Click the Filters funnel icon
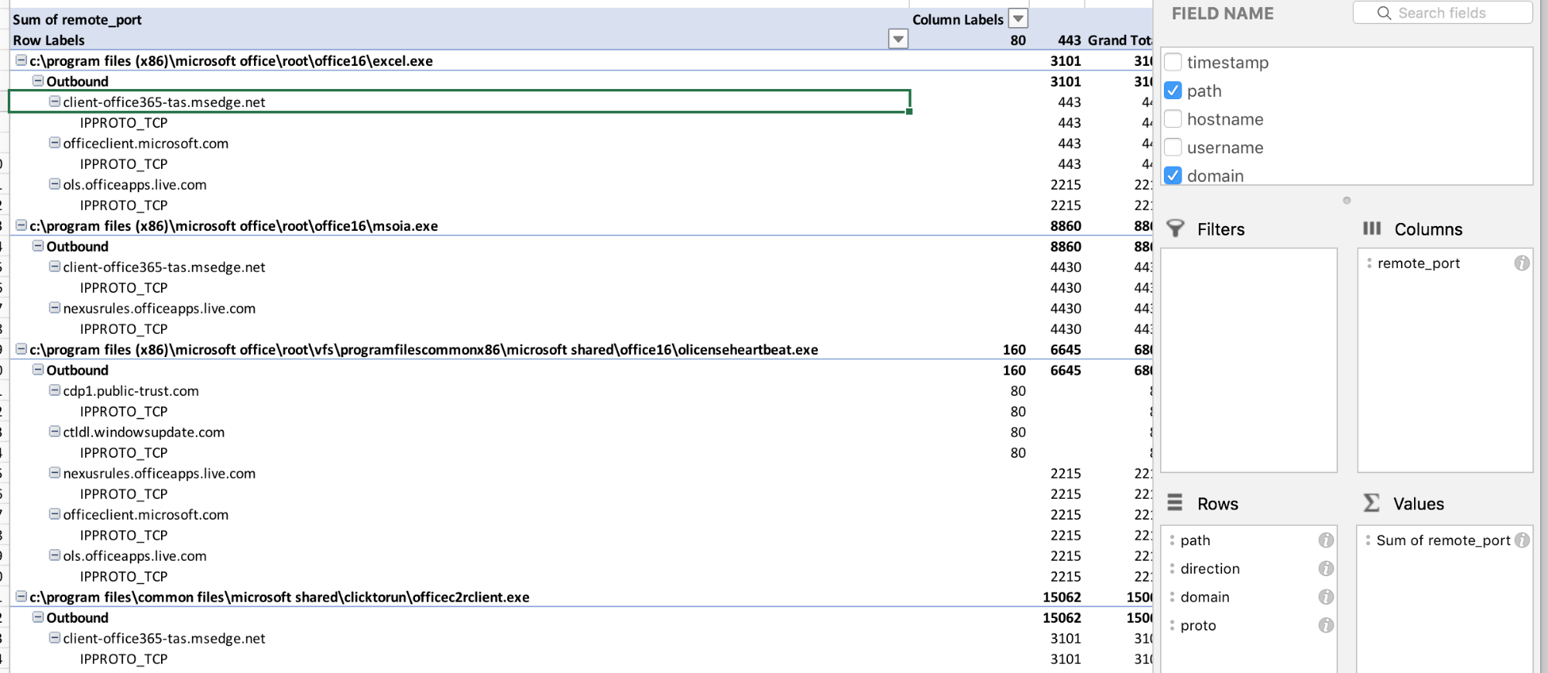 click(x=1176, y=228)
